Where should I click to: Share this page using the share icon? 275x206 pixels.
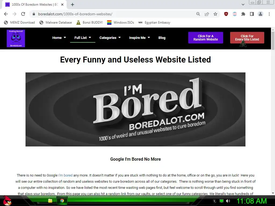tap(207, 14)
